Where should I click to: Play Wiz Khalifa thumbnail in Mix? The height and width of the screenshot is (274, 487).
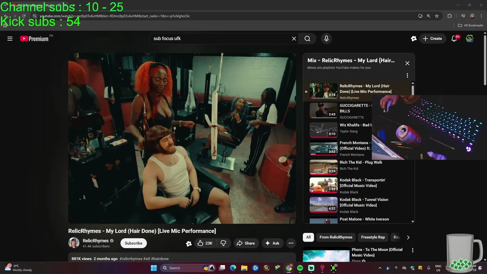coord(323,130)
